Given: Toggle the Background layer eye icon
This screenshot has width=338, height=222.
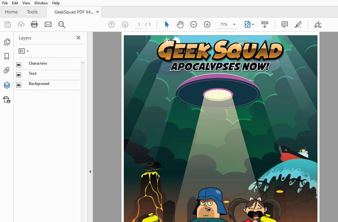Looking at the screenshot, I should coord(19,85).
